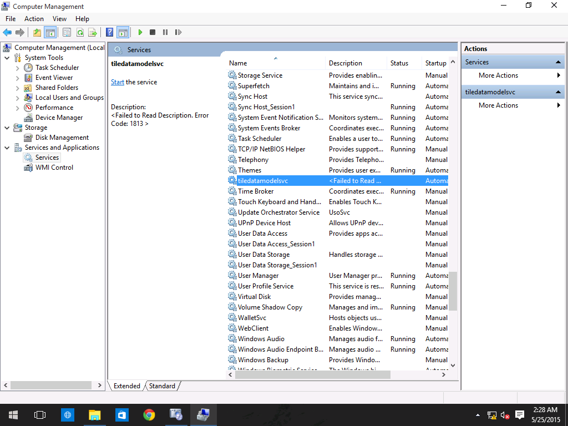The image size is (568, 426).
Task: Click the Forward arrow in the toolbar
Action: [x=20, y=32]
